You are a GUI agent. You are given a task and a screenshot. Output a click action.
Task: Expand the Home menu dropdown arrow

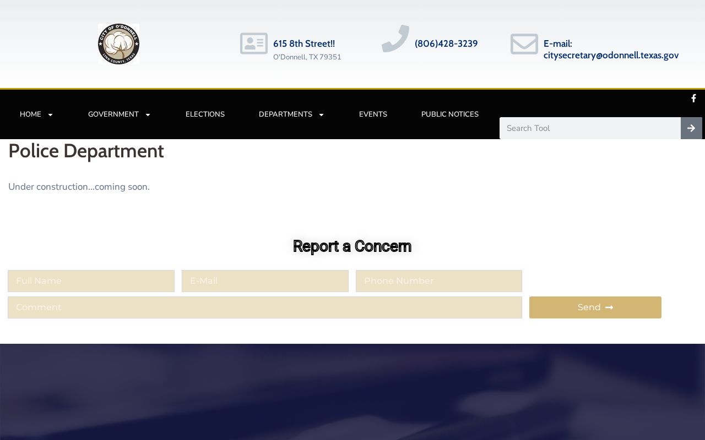click(50, 115)
